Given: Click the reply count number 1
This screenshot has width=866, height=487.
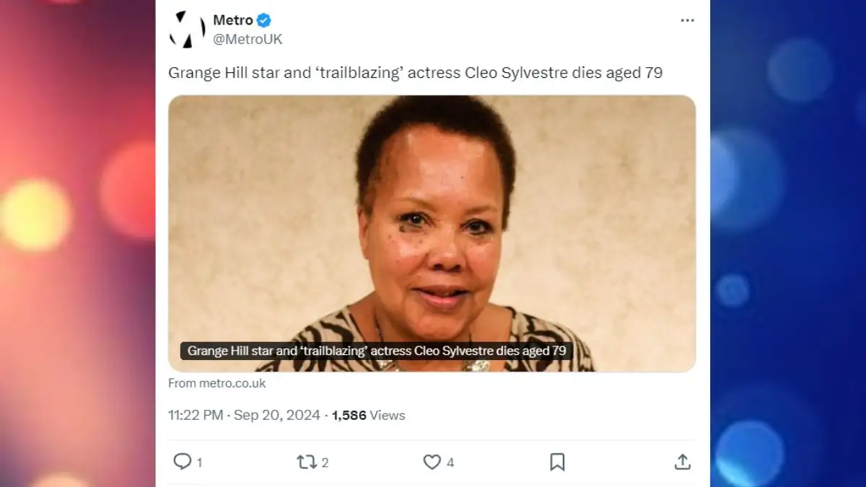Looking at the screenshot, I should coord(199,462).
